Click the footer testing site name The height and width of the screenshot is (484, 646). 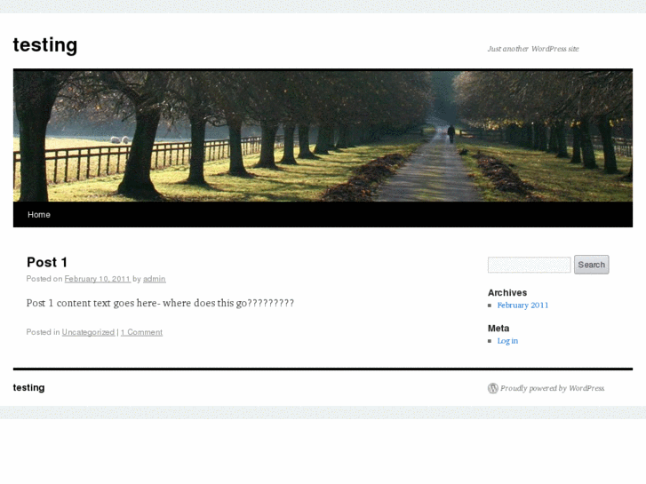tap(28, 387)
